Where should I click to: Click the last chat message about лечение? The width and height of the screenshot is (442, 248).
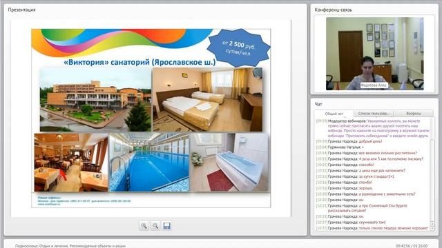coord(372,228)
